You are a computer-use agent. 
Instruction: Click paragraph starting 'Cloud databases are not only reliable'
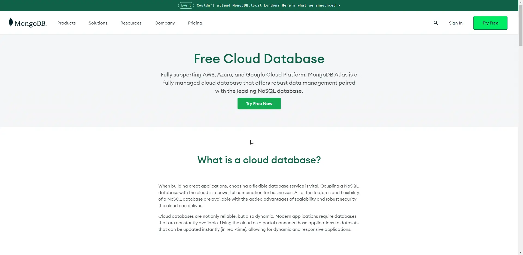[x=258, y=223]
